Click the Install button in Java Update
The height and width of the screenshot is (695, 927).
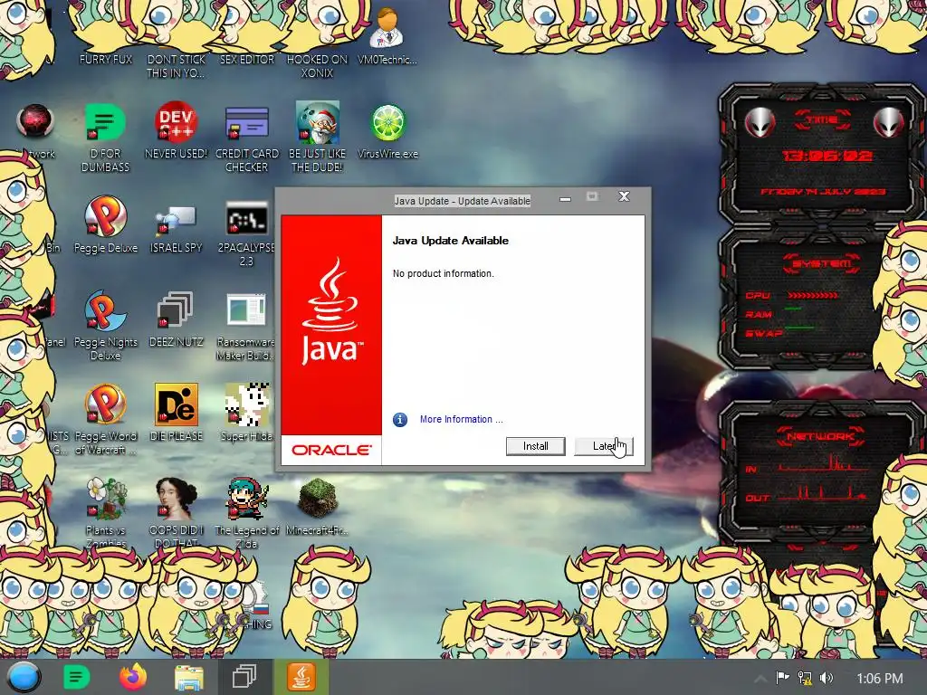[x=535, y=446]
